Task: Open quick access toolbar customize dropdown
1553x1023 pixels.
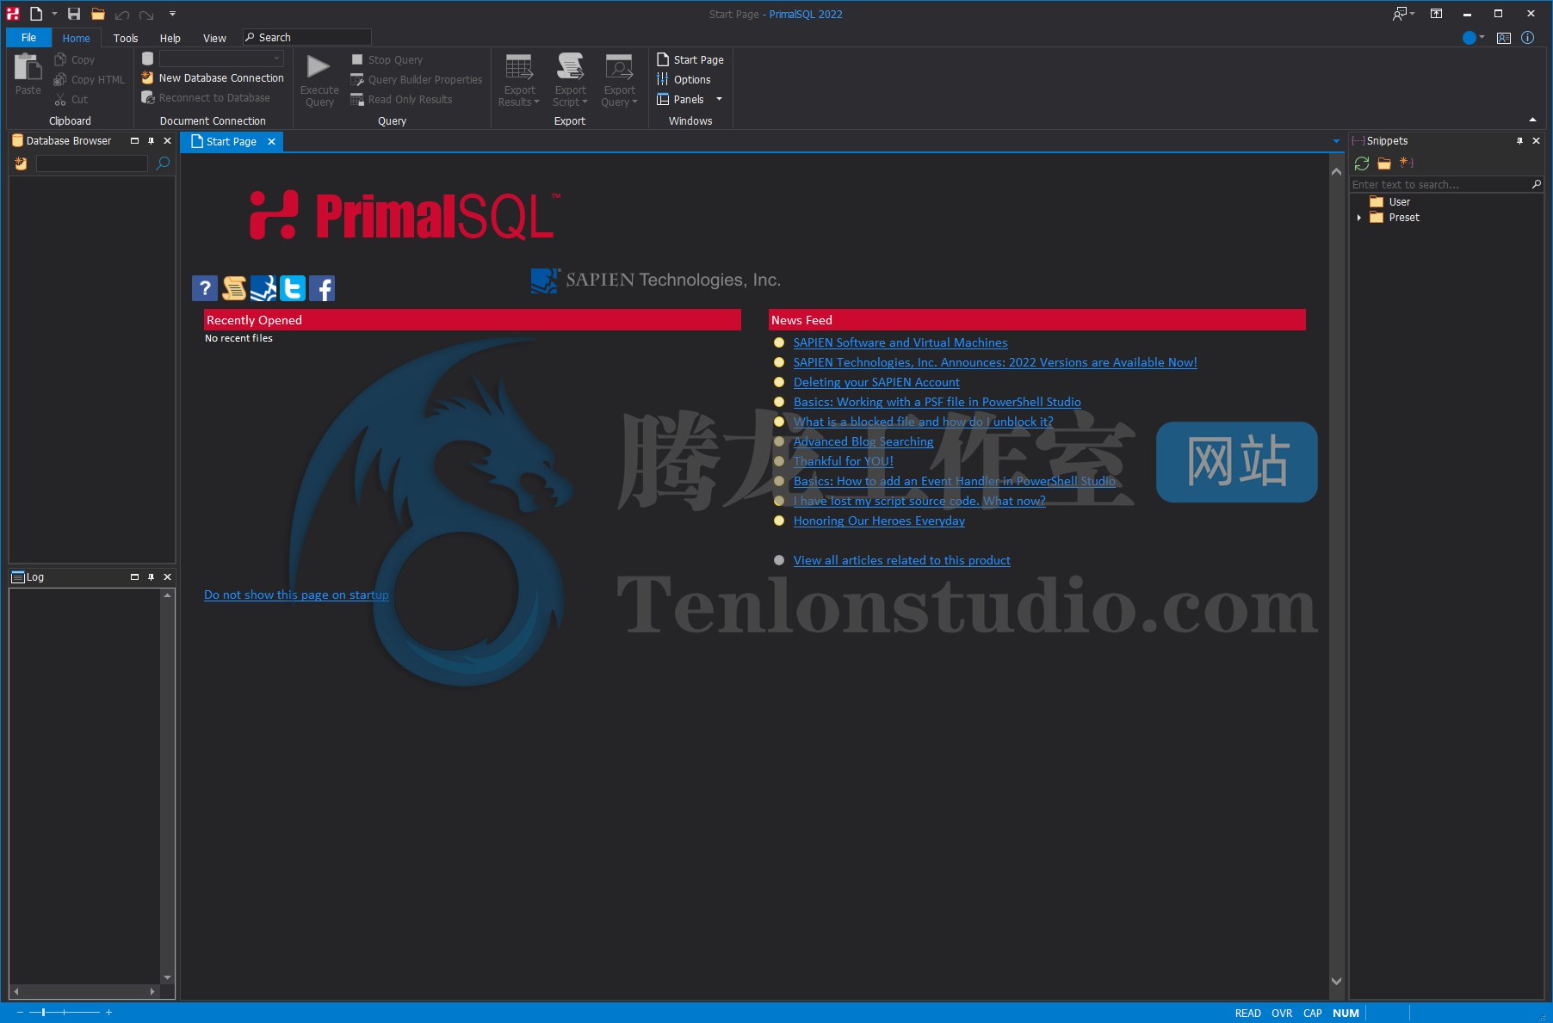Action: pyautogui.click(x=172, y=14)
